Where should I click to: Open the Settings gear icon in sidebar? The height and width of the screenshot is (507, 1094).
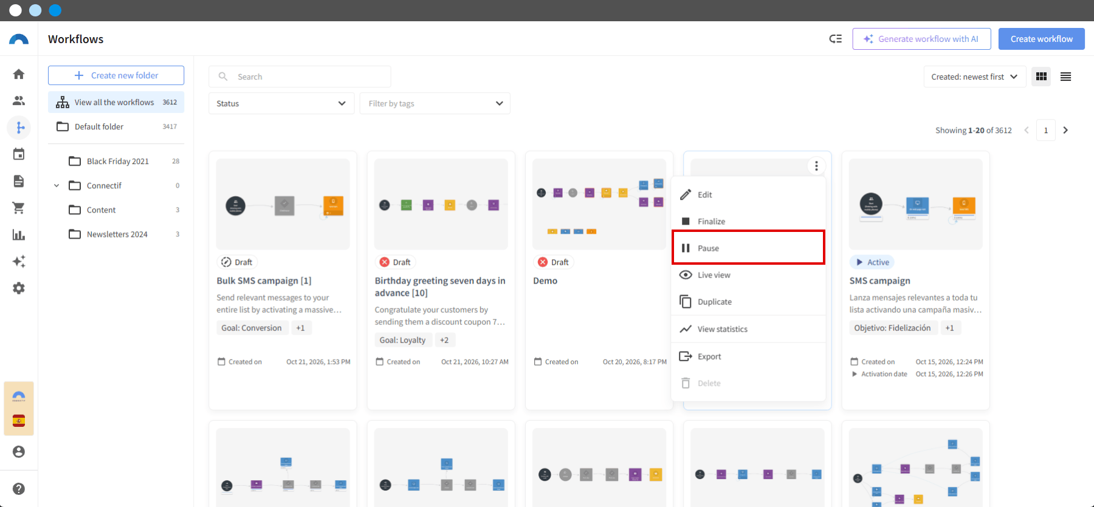coord(19,288)
